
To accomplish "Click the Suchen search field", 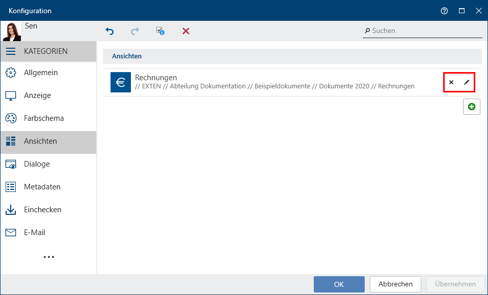I will click(422, 30).
